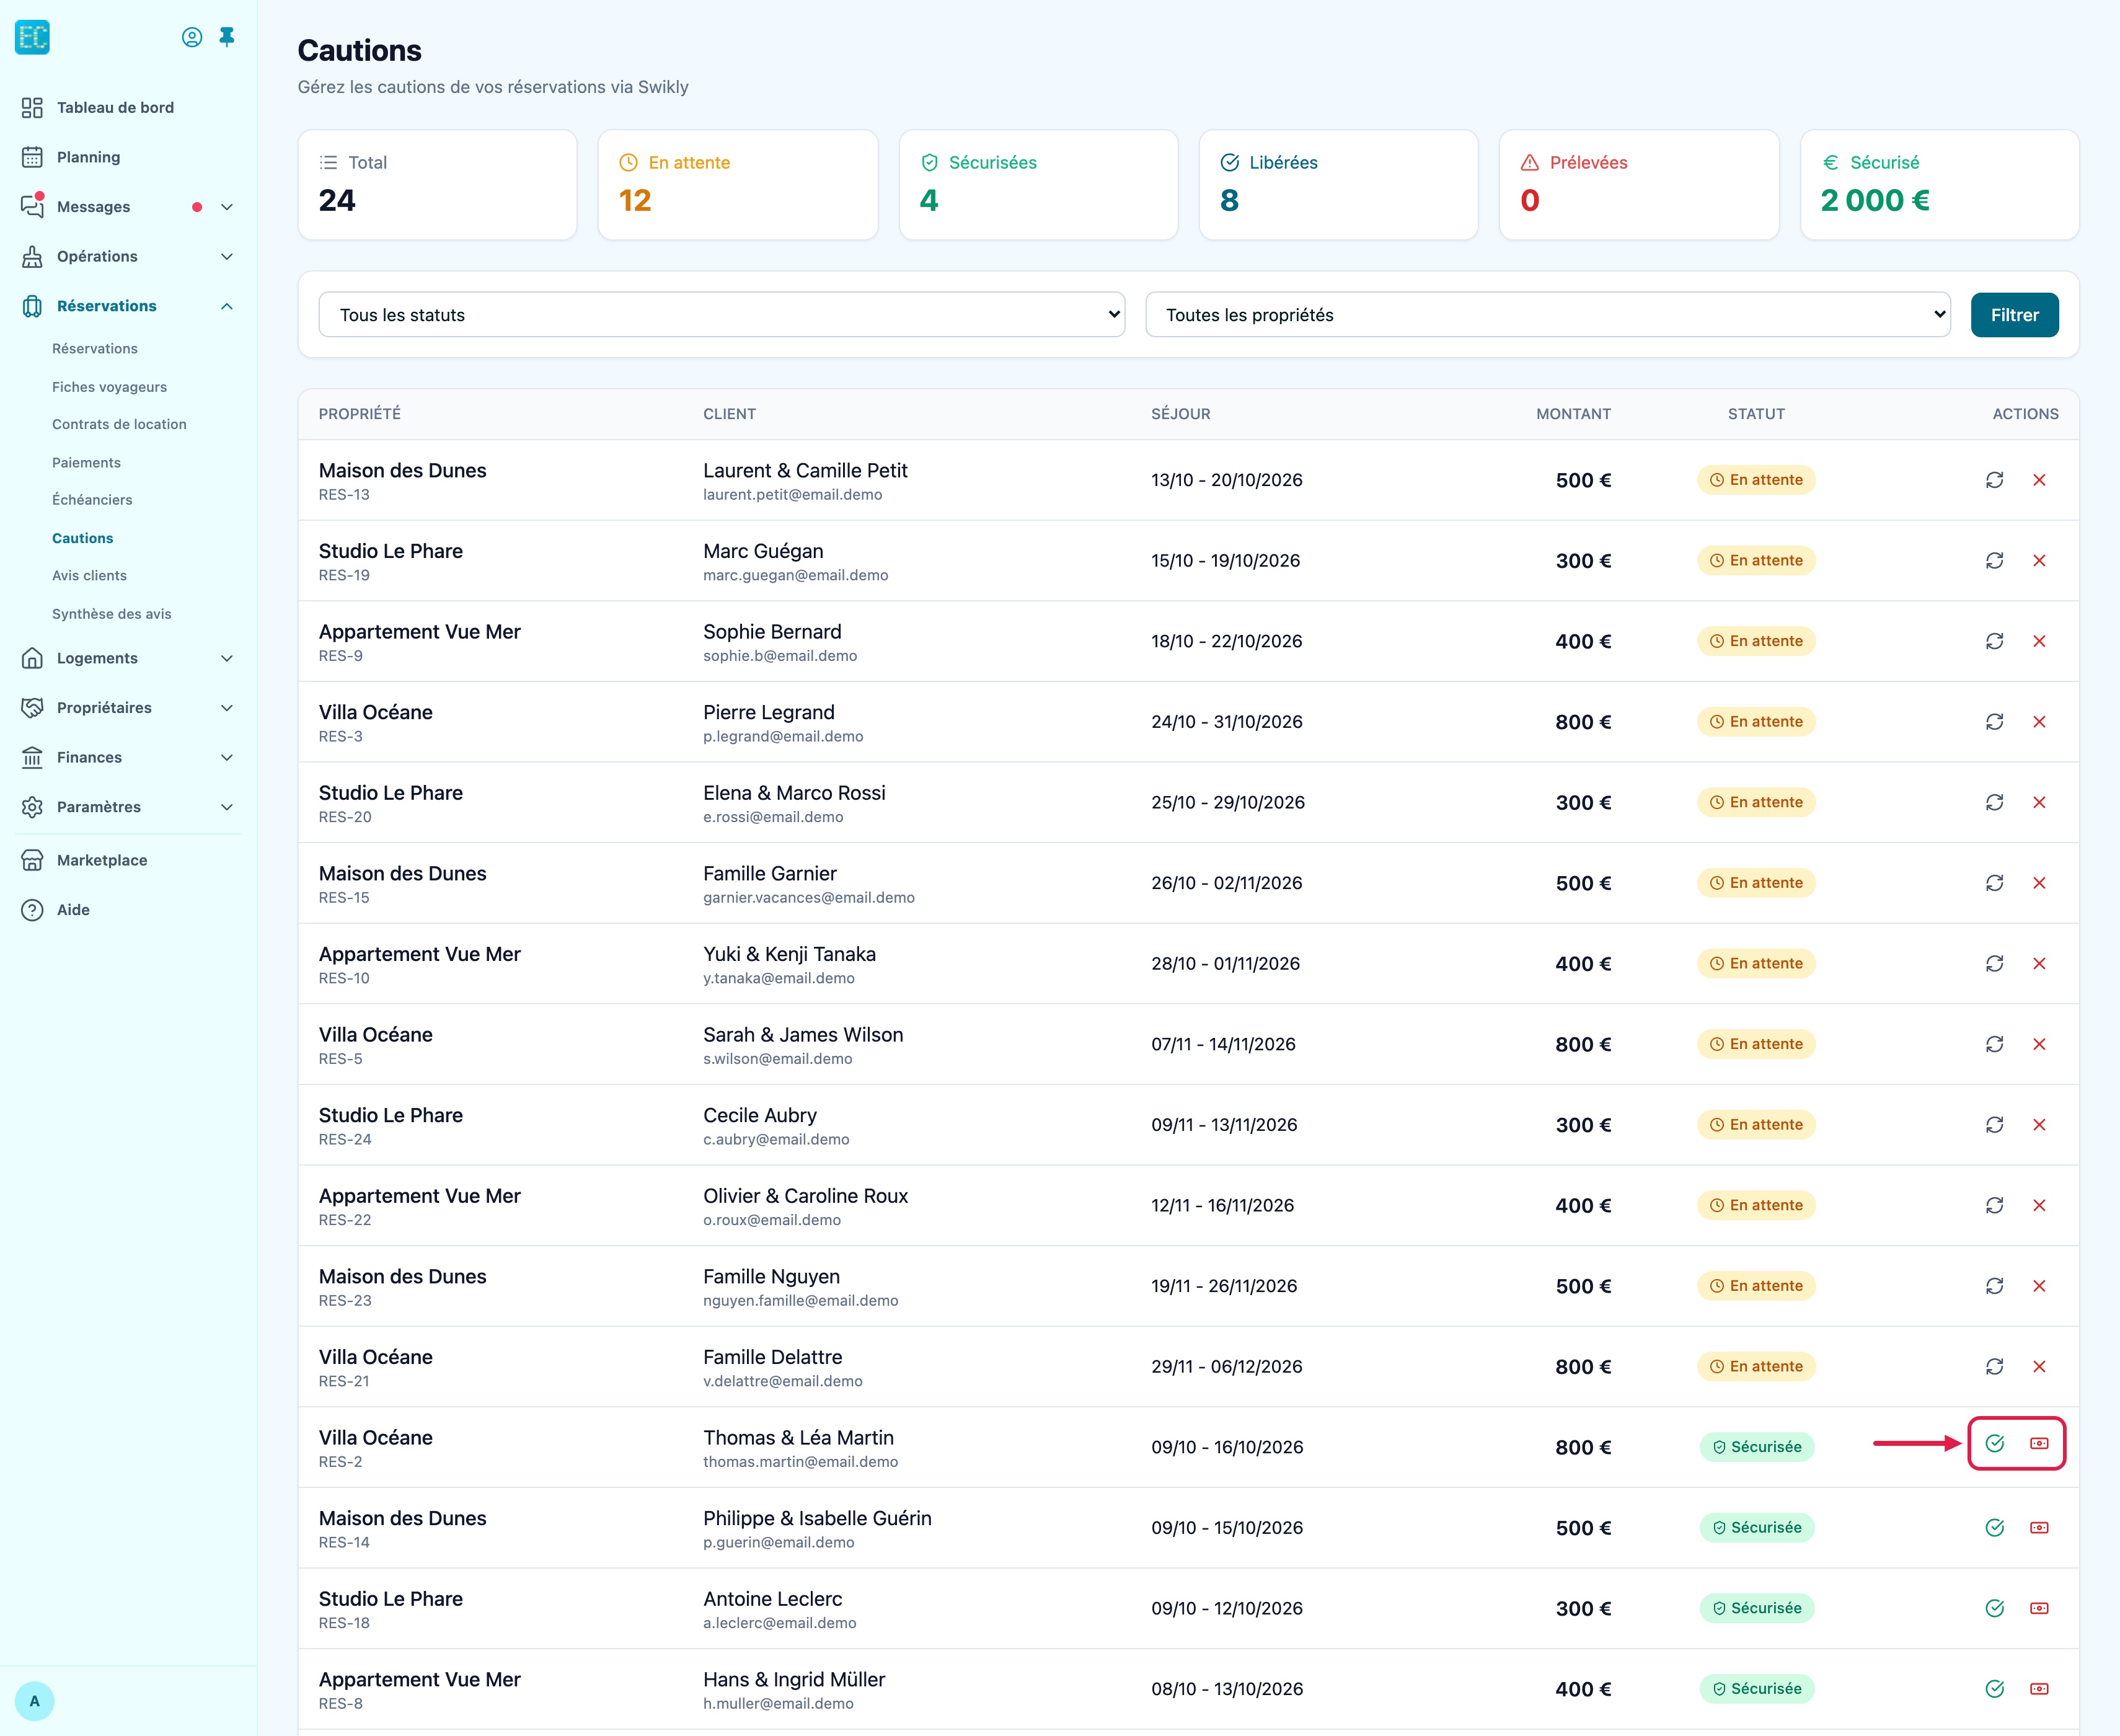Click the 'En attente' stat card
This screenshot has height=1736, width=2120.
click(738, 185)
